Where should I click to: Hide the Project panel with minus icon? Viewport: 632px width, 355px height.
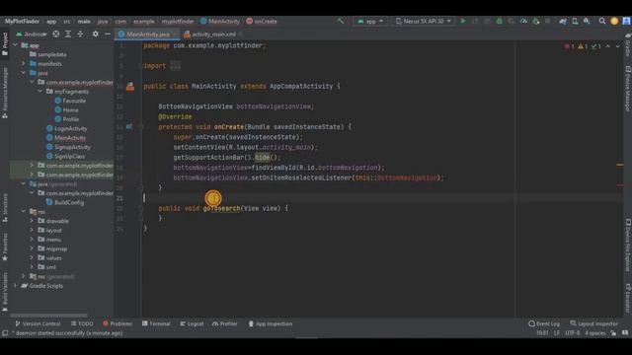[x=108, y=35]
